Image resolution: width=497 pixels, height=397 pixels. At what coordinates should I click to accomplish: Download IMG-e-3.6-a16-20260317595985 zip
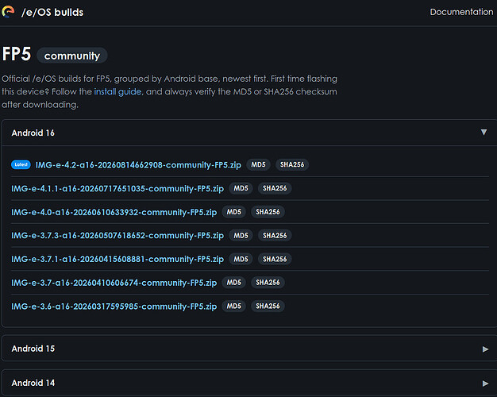point(114,306)
